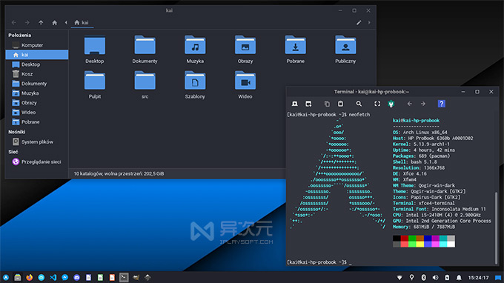
Task: Launch LibreOffice Writer from the taskbar
Action: pyautogui.click(x=88, y=277)
